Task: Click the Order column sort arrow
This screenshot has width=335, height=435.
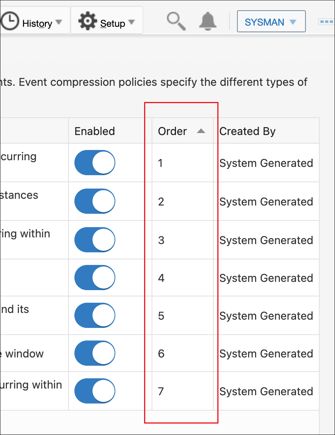Action: (x=201, y=131)
